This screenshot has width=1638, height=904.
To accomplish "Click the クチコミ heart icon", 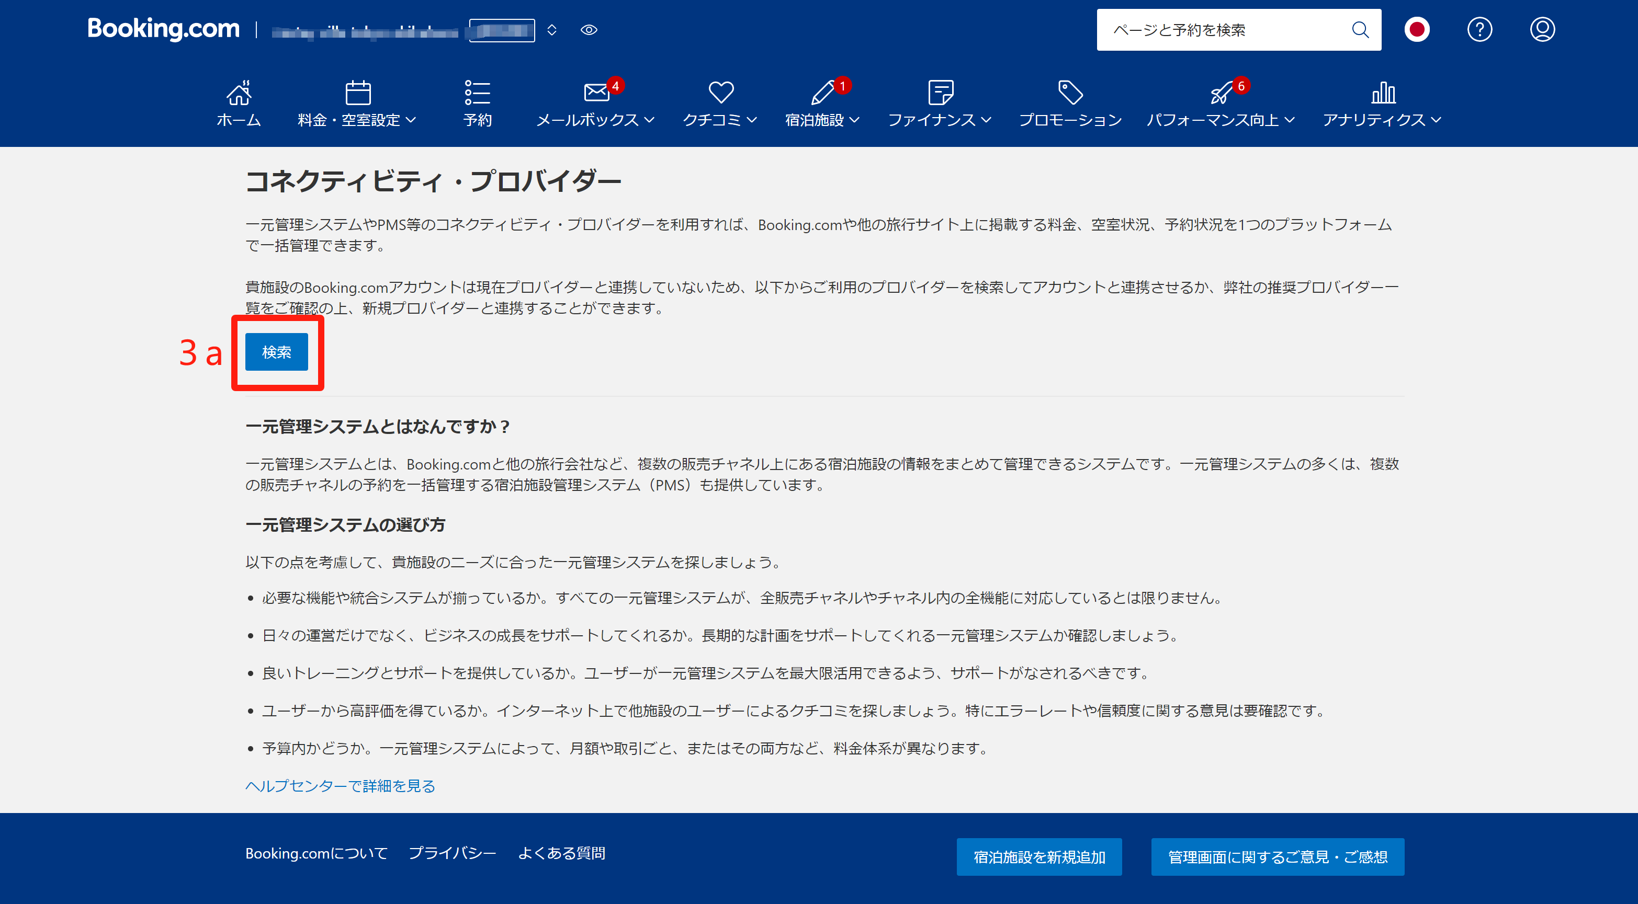I will click(x=721, y=93).
